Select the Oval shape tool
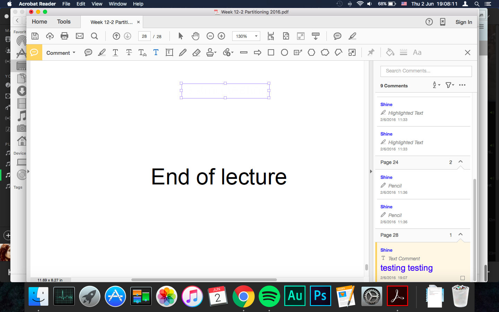 tap(284, 53)
